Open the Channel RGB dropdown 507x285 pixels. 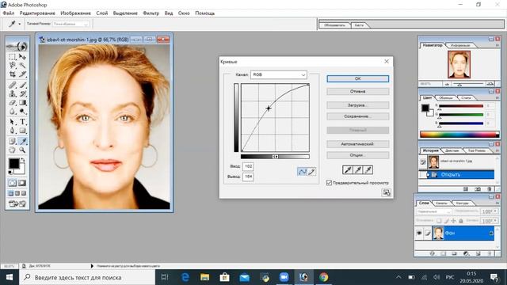coord(279,74)
